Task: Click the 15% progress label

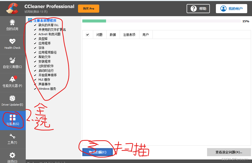Action: coord(246,21)
